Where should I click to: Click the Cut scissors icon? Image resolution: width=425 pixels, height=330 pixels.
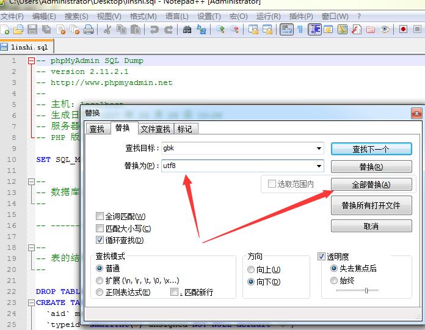(107, 29)
